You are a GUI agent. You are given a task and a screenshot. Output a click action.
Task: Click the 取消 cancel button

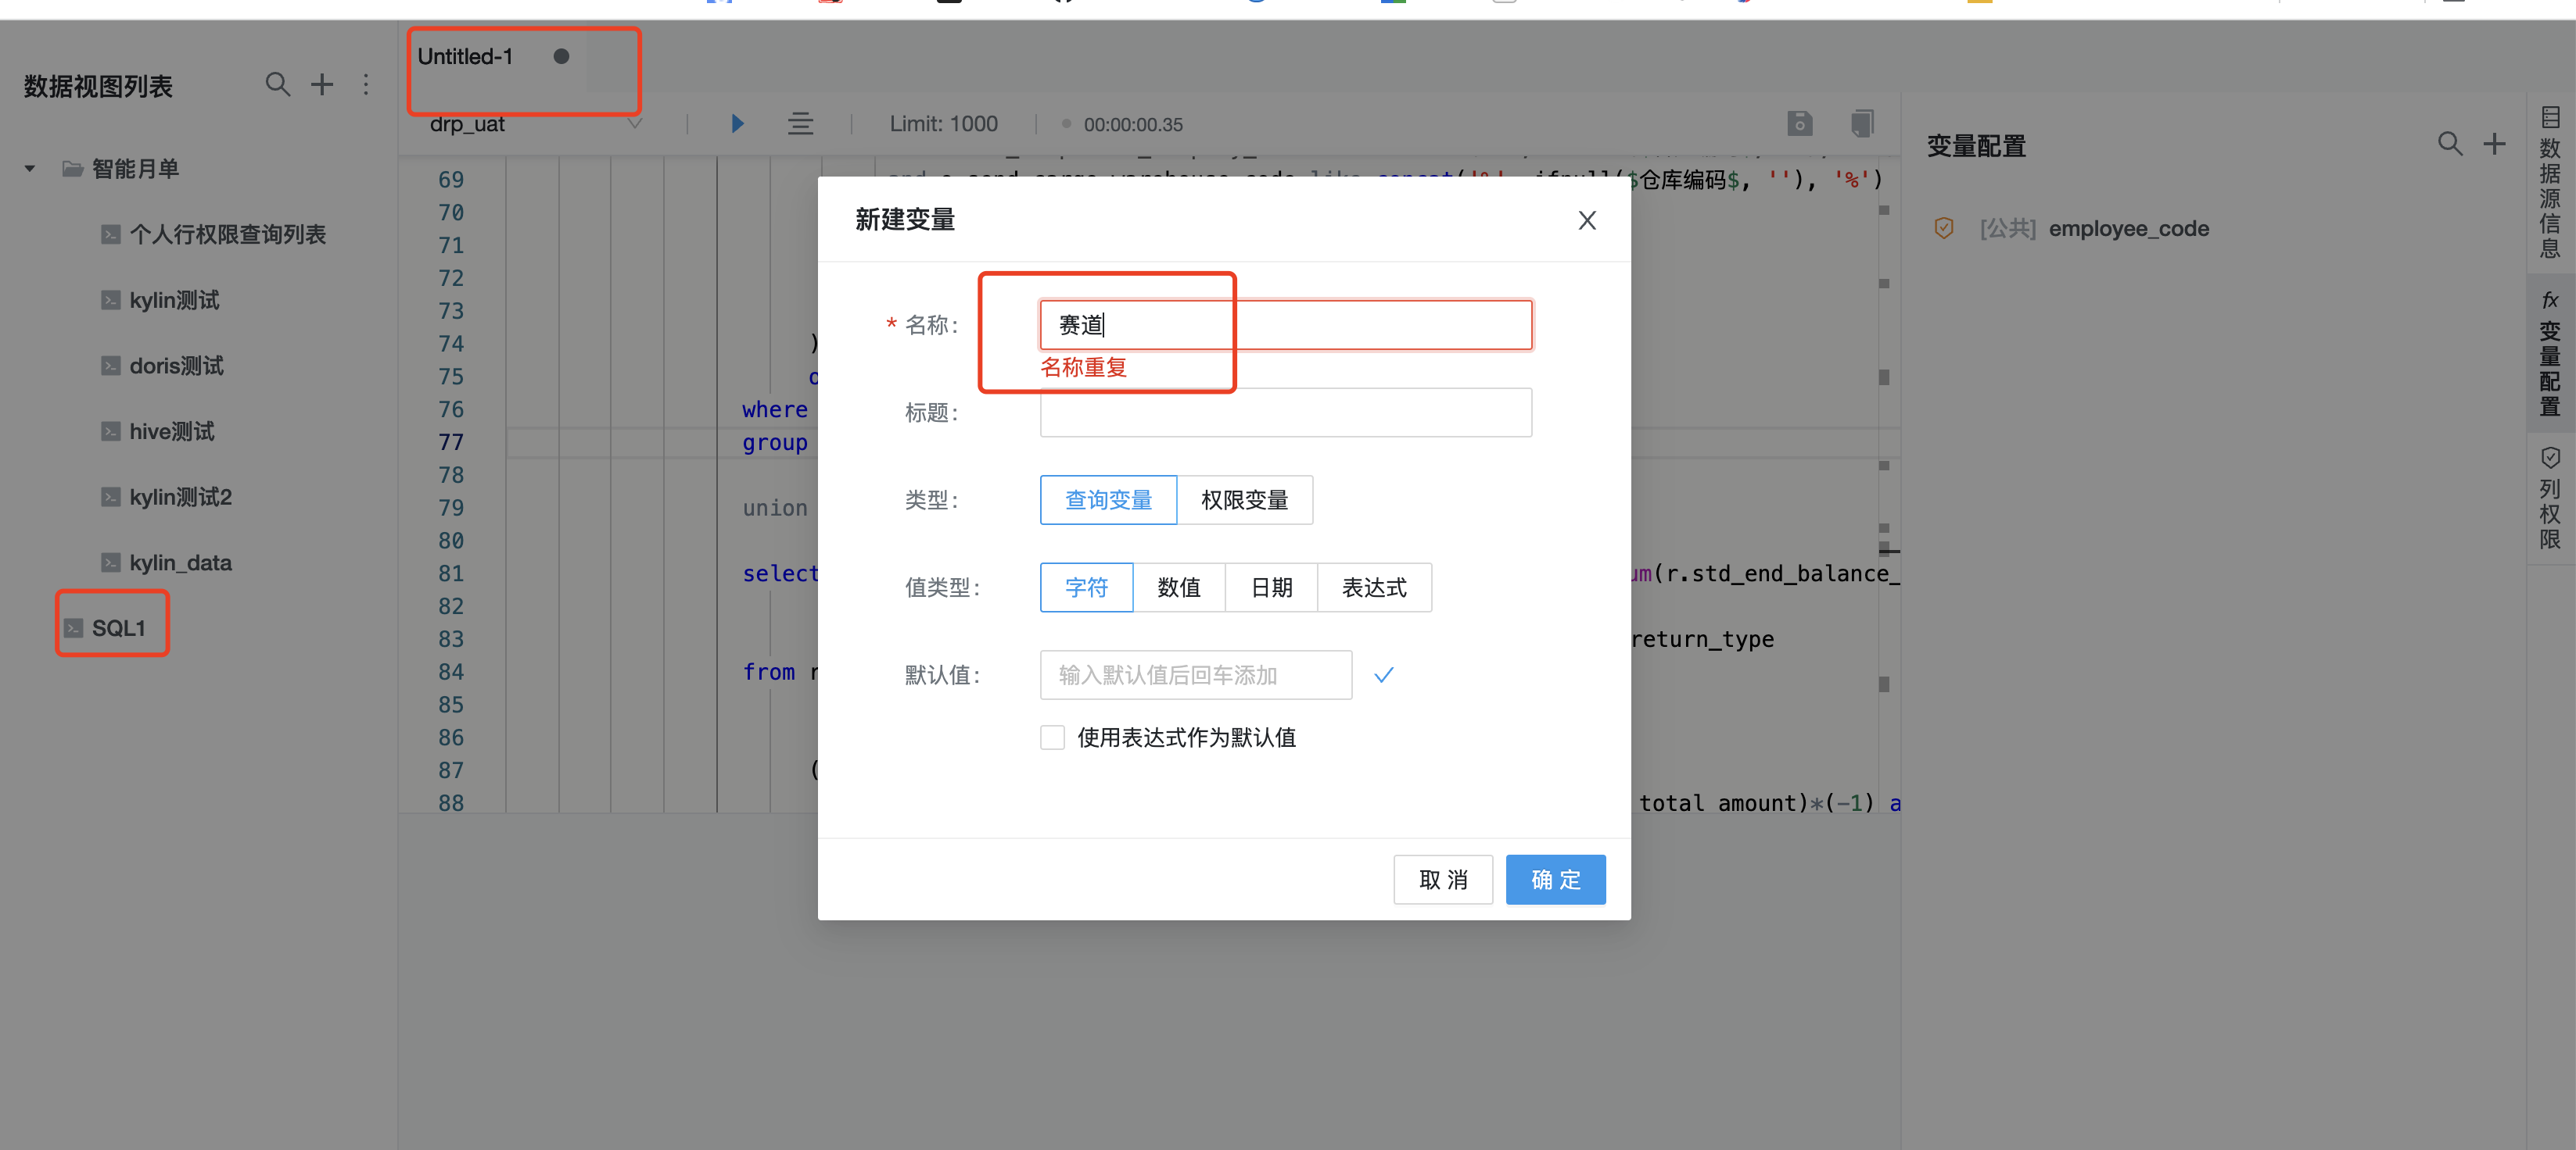click(x=1443, y=879)
